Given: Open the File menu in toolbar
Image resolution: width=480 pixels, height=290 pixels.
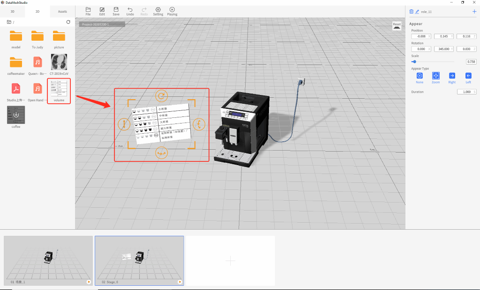Looking at the screenshot, I should pyautogui.click(x=88, y=11).
